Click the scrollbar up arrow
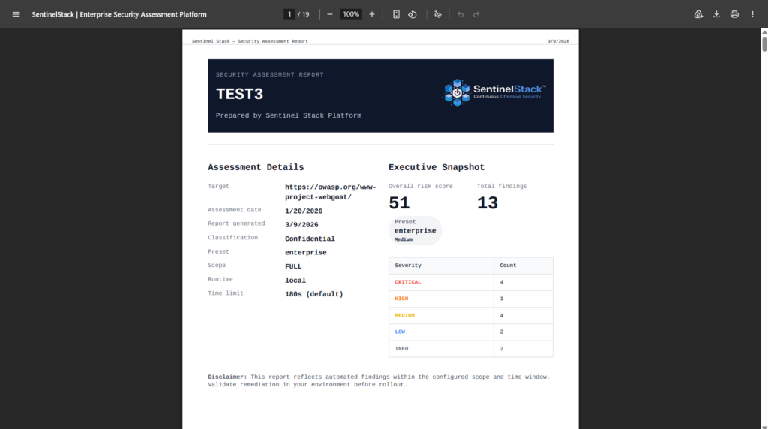Screen dimensions: 768x429 click(x=764, y=31)
